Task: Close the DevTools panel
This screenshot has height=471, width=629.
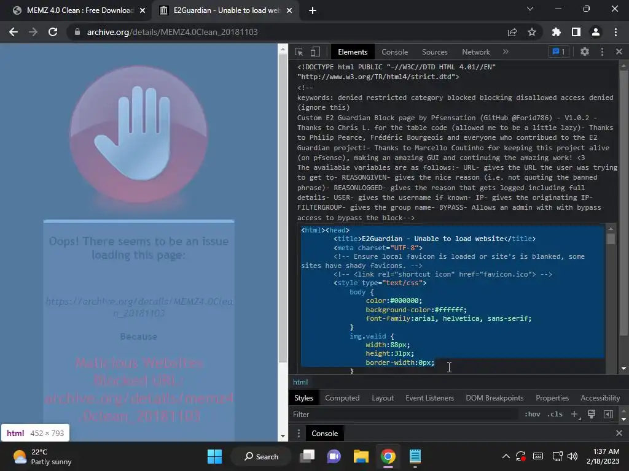Action: 619,52
